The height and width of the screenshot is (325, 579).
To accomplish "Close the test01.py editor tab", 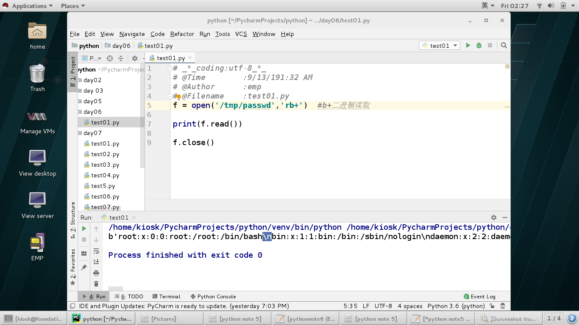I will (x=190, y=58).
